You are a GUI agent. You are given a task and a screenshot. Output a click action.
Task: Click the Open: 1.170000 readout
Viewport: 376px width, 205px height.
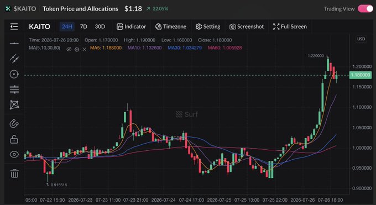click(x=101, y=40)
